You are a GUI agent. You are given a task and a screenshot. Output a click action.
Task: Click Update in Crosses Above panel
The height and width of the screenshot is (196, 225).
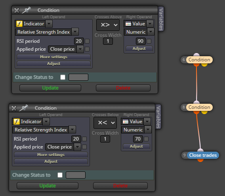pyautogui.click(x=50, y=88)
